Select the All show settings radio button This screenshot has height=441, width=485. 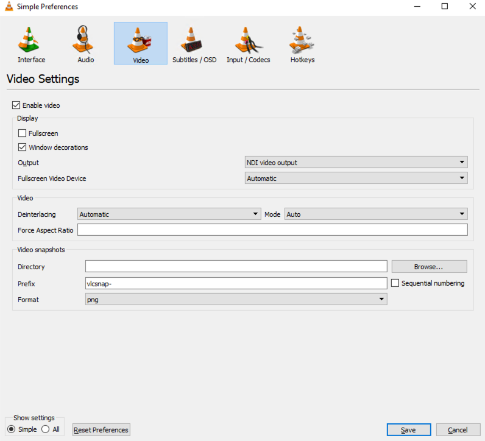[x=46, y=429]
